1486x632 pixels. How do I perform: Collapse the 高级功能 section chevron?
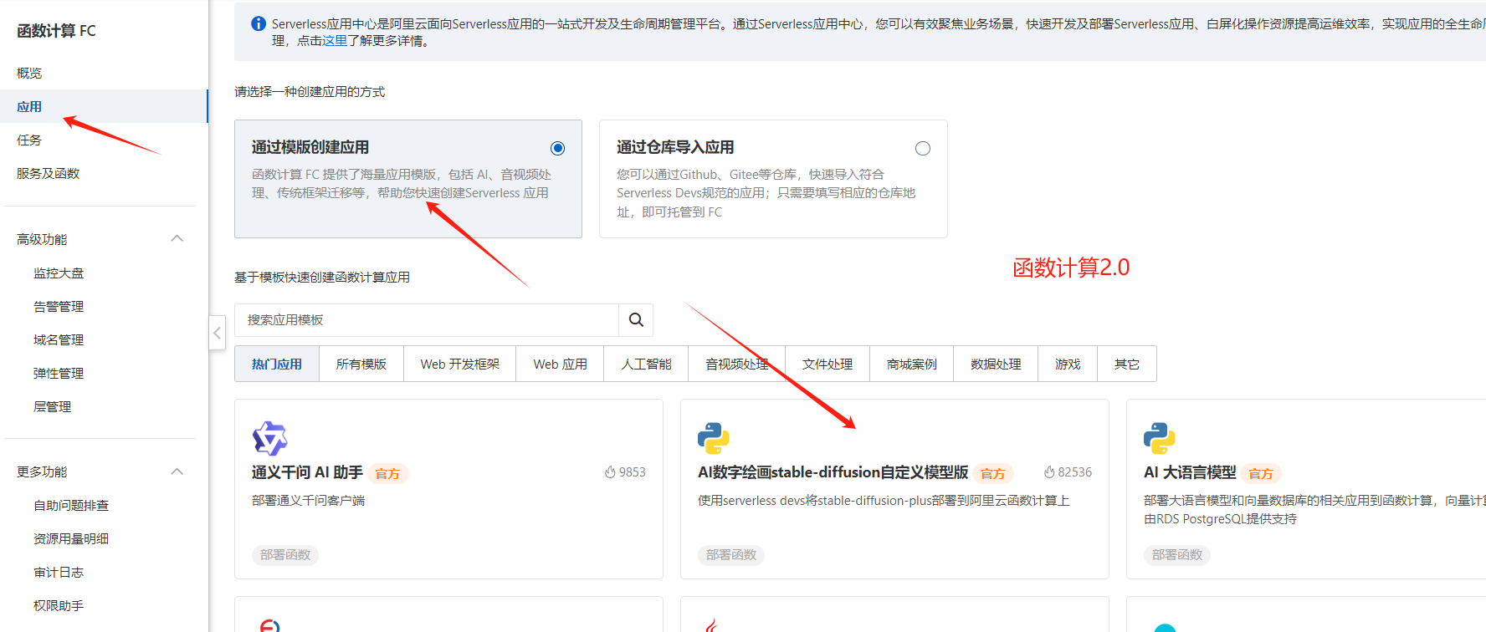(177, 238)
